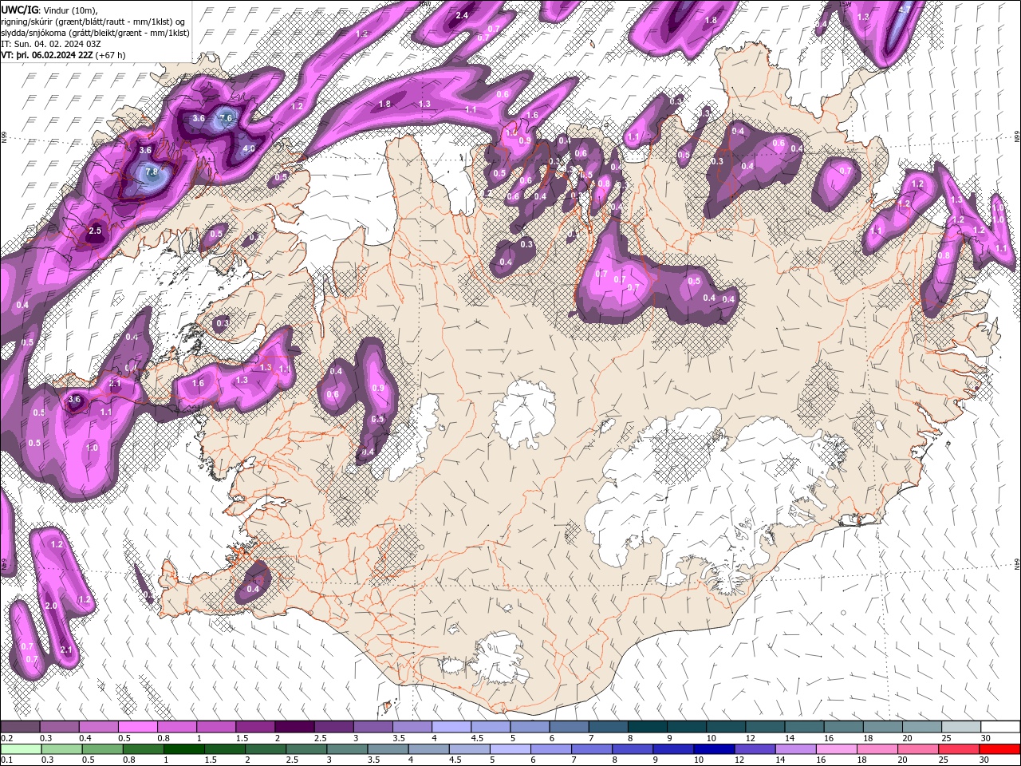Click the 4.7 value on the map
1021x766 pixels.
point(905,10)
